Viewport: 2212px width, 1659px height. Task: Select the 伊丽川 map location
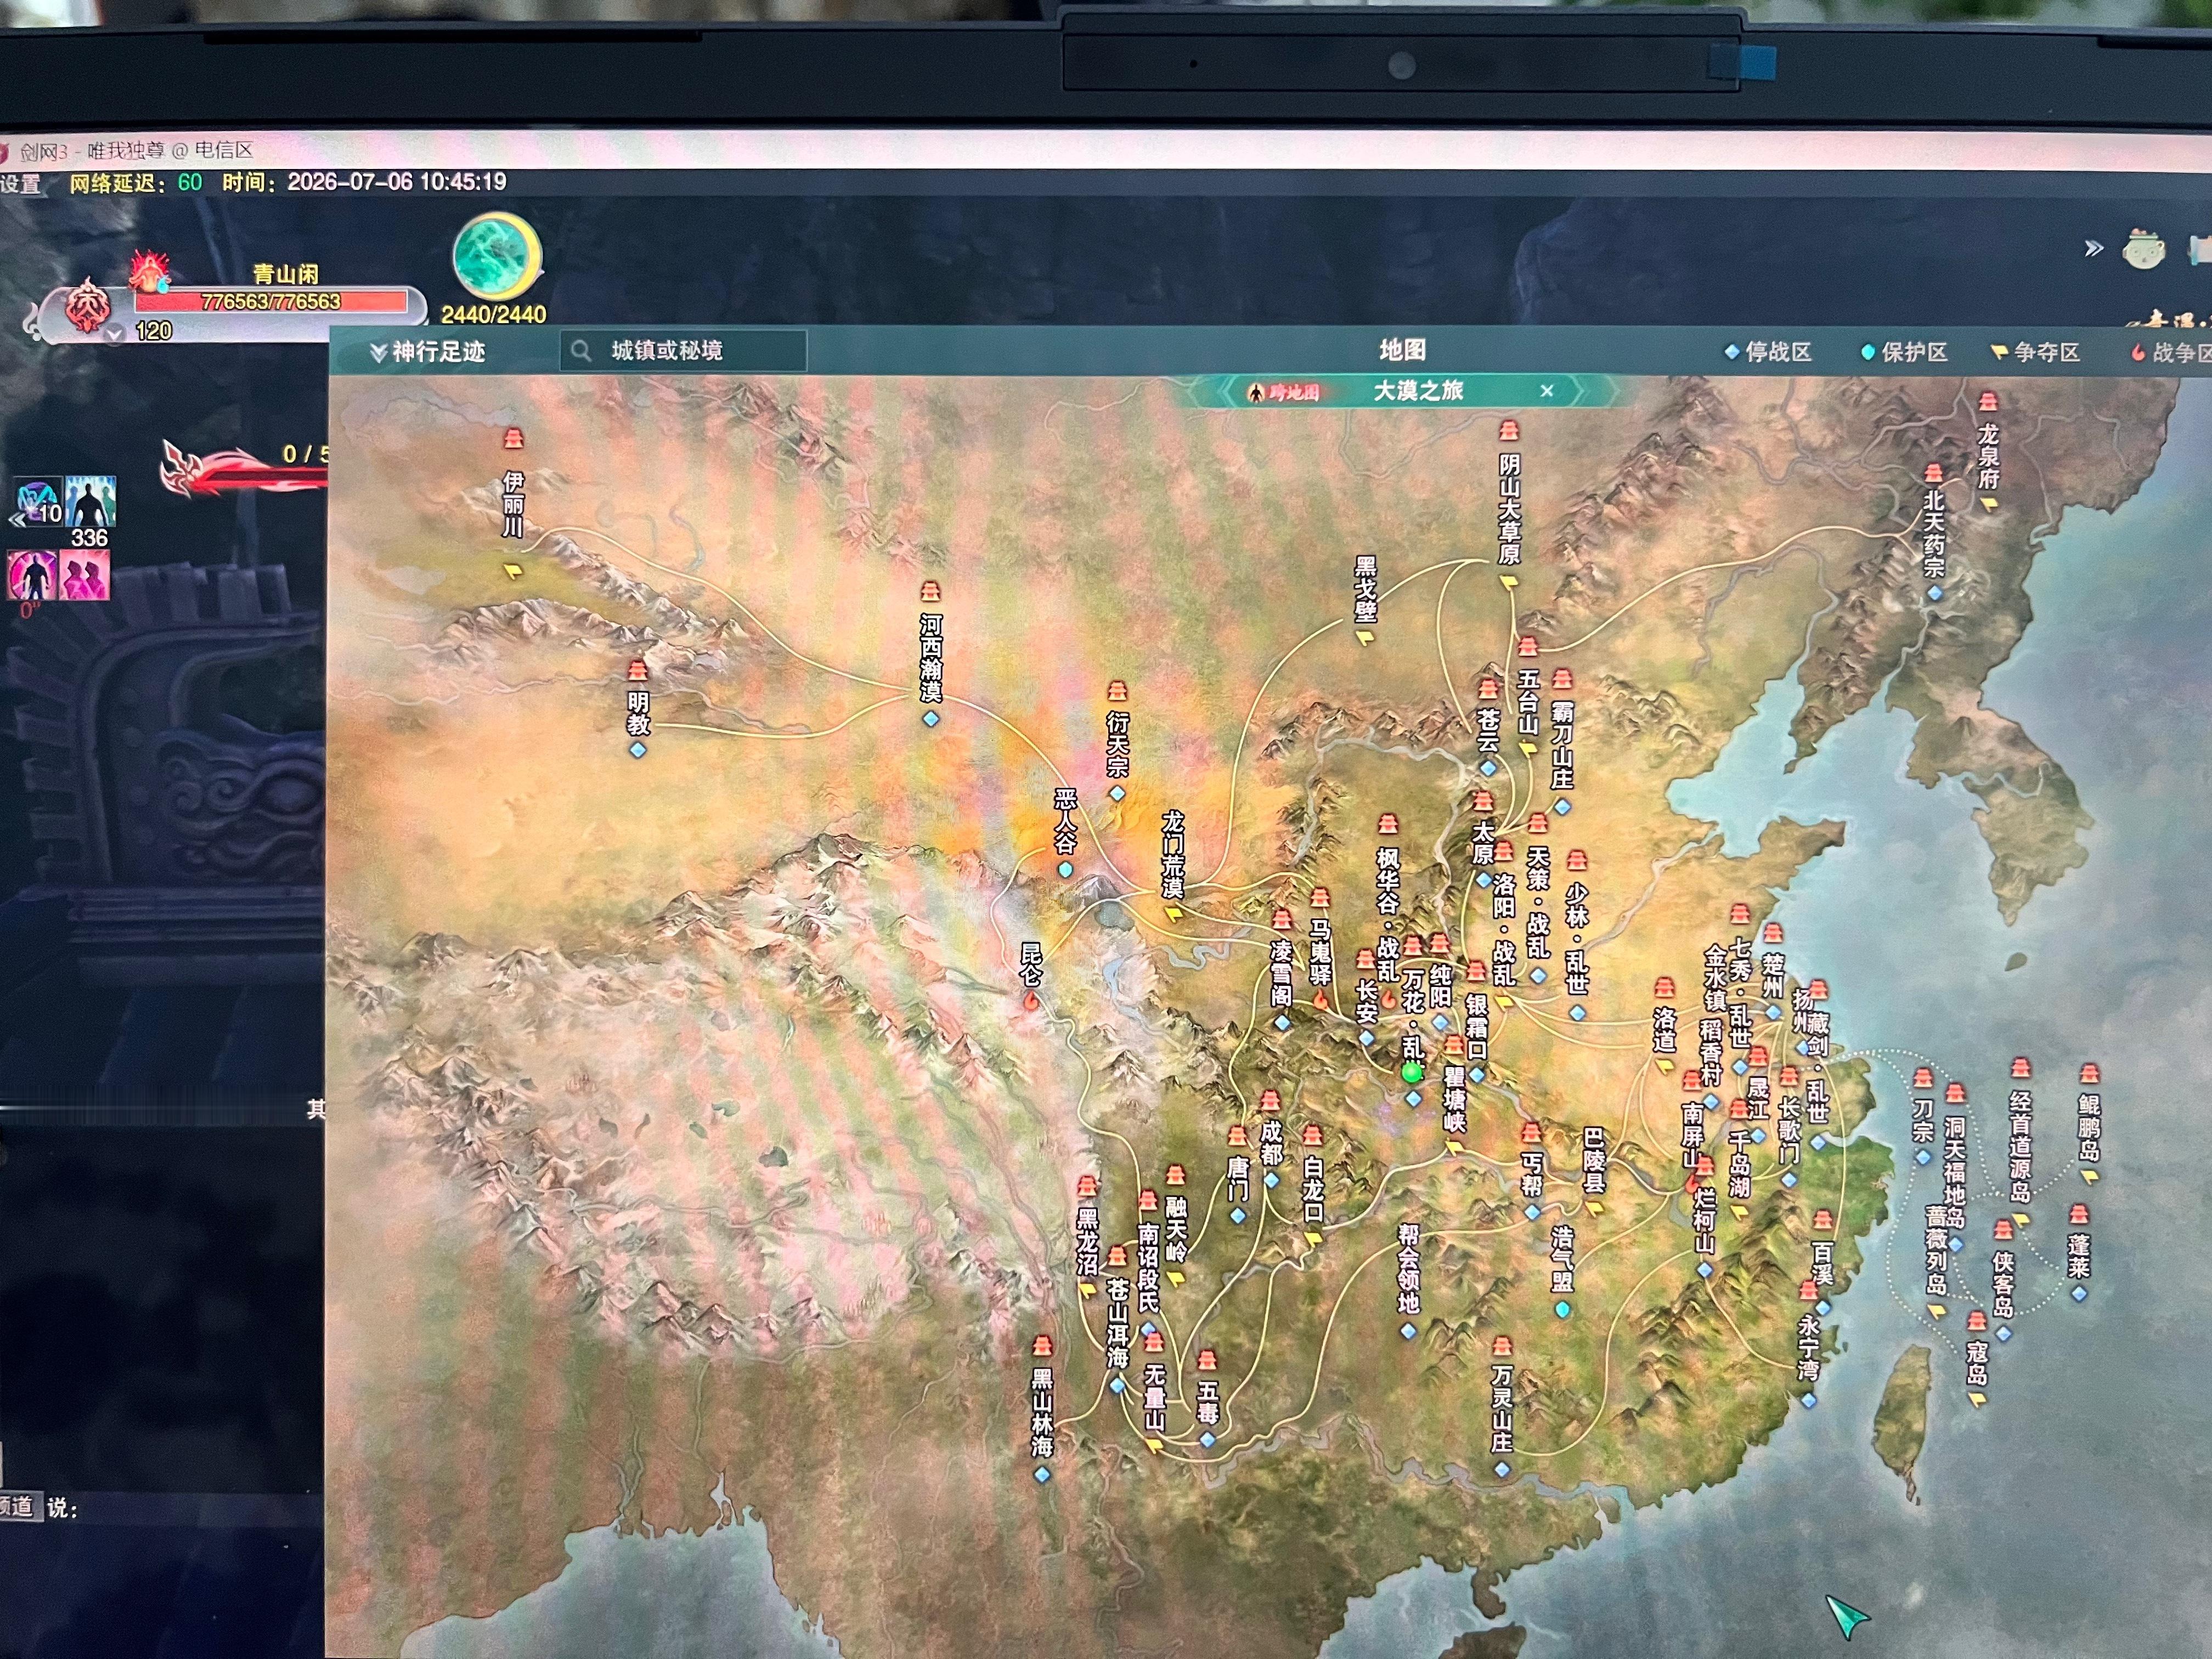pos(513,504)
